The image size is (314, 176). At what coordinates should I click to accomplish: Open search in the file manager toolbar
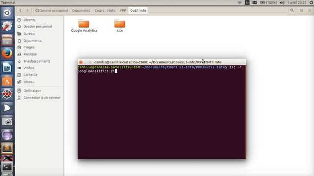[292, 10]
